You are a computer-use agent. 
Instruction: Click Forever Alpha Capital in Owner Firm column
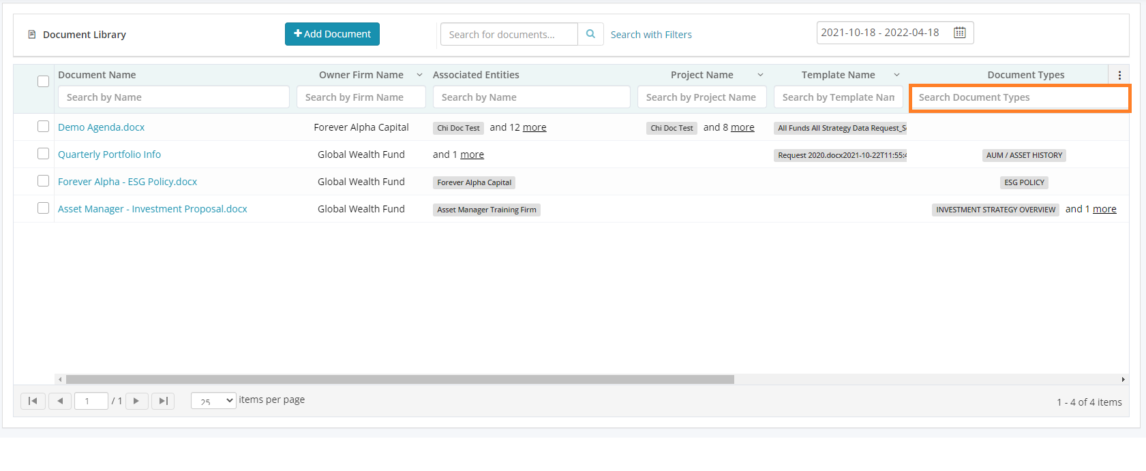coord(361,127)
